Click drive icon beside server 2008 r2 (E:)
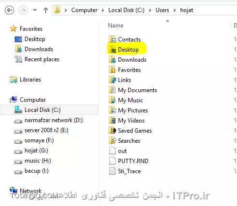237x206 pixels. click(x=18, y=131)
